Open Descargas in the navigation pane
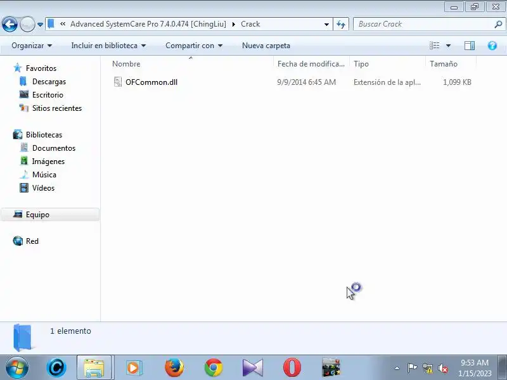The image size is (507, 380). (x=49, y=82)
